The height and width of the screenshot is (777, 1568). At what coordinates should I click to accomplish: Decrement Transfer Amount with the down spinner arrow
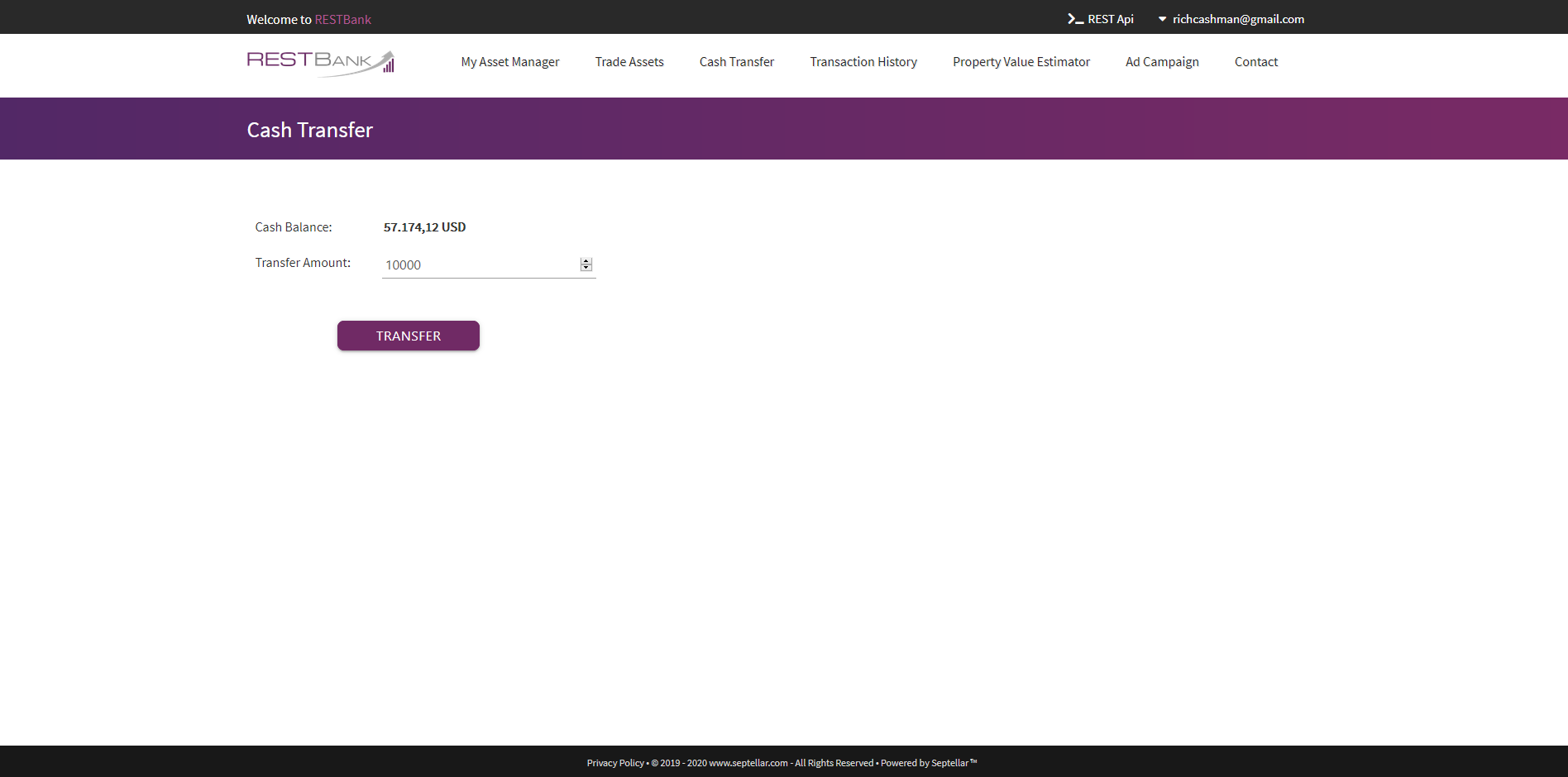[x=586, y=267]
